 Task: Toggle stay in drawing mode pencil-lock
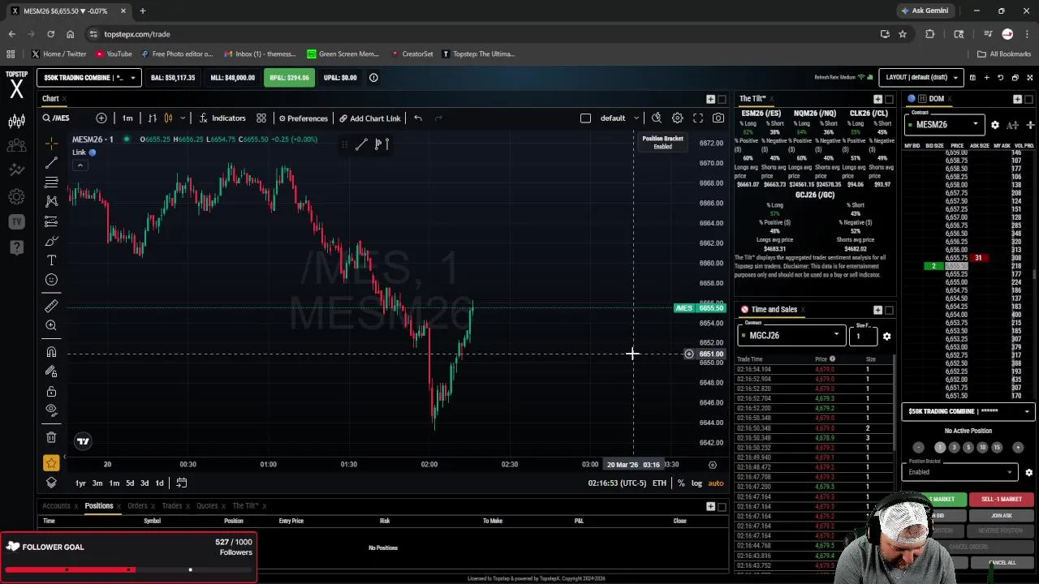click(51, 371)
